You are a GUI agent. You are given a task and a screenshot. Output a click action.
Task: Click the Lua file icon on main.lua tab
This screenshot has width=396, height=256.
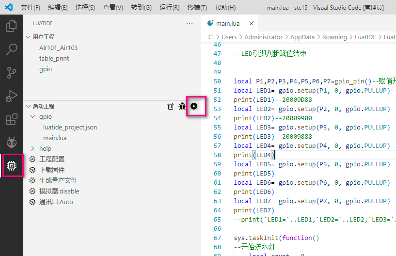click(210, 23)
